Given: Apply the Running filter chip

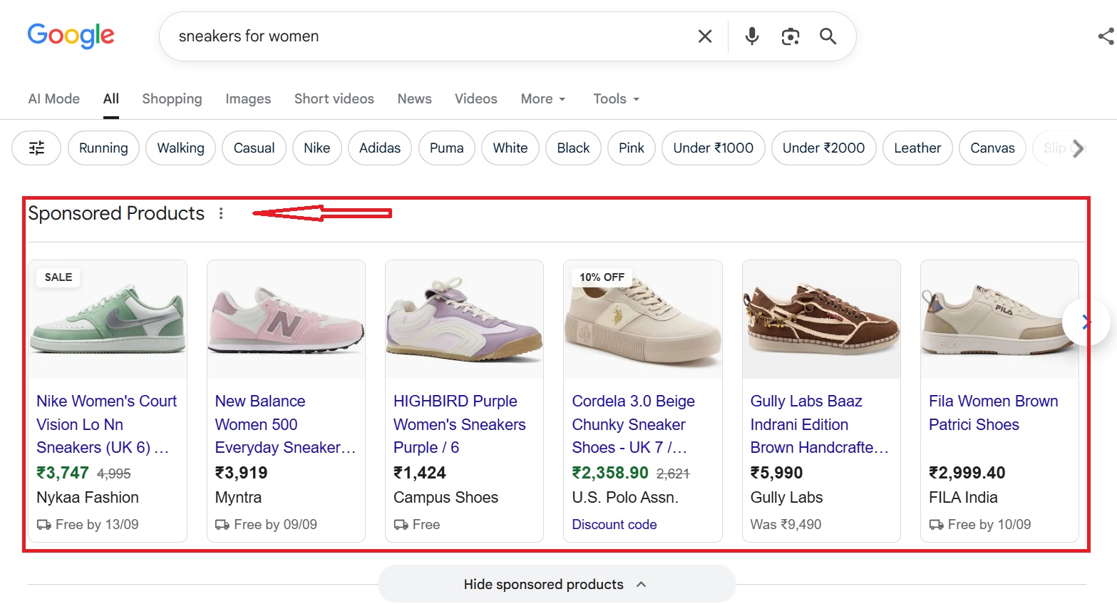Looking at the screenshot, I should click(x=103, y=148).
